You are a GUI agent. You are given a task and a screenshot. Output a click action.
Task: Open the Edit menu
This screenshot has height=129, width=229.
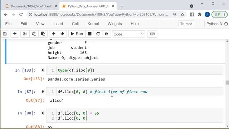coord(24,24)
